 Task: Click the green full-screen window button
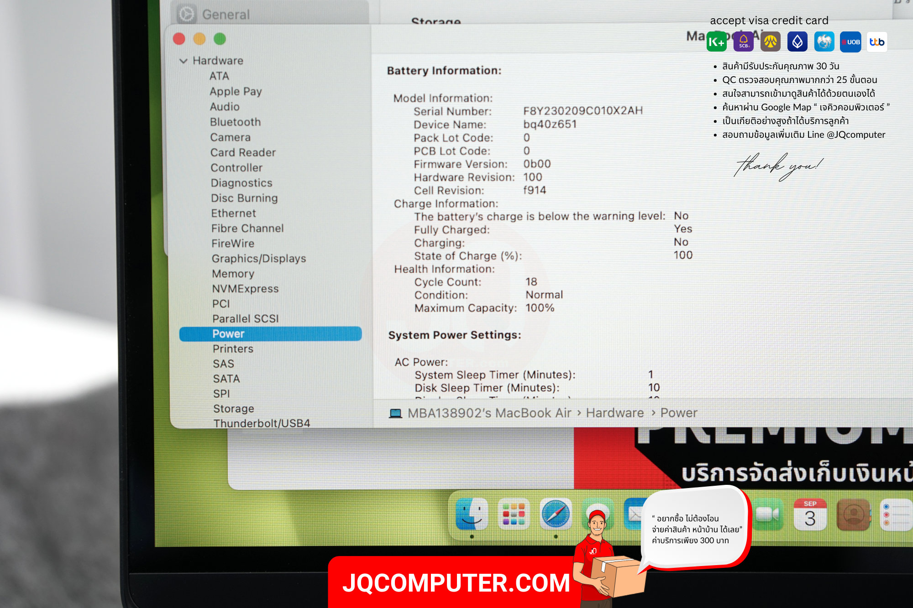220,39
